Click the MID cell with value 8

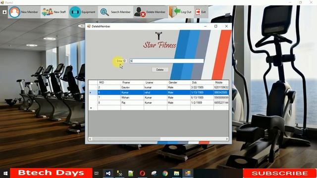point(109,103)
